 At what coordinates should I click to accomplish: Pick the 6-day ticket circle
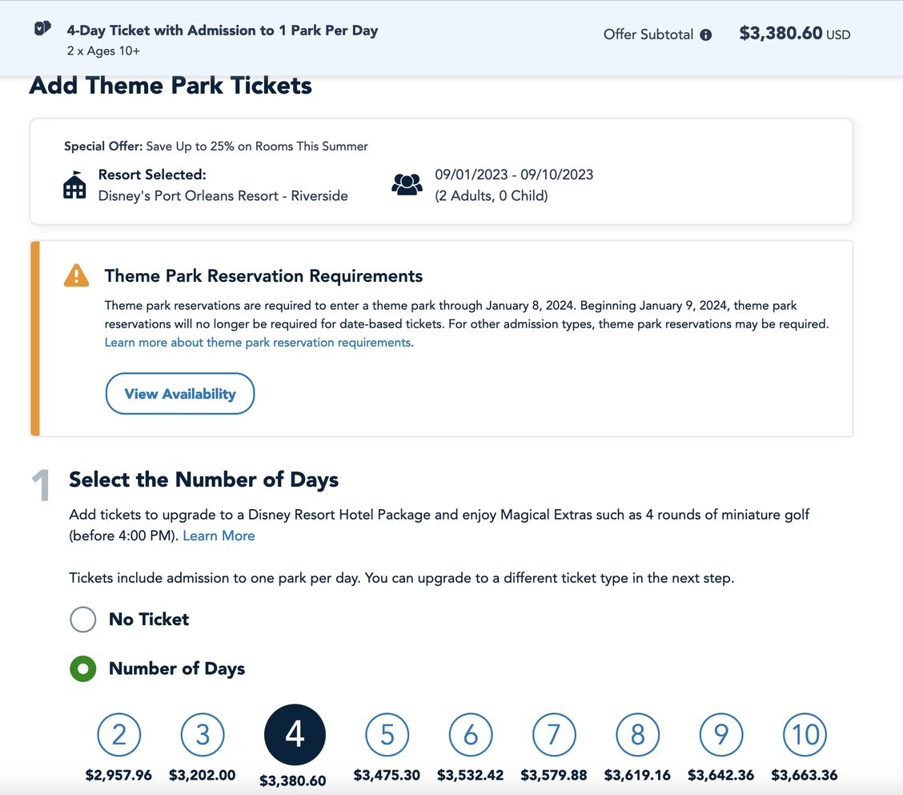471,734
